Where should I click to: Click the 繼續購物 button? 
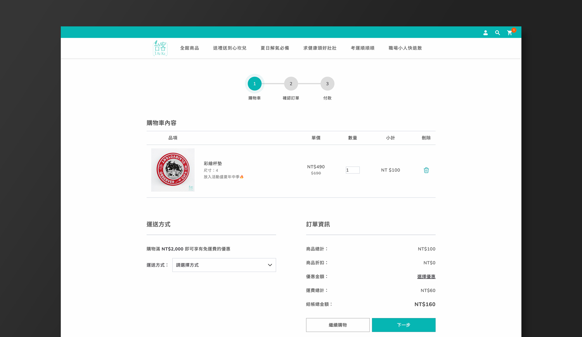click(338, 325)
